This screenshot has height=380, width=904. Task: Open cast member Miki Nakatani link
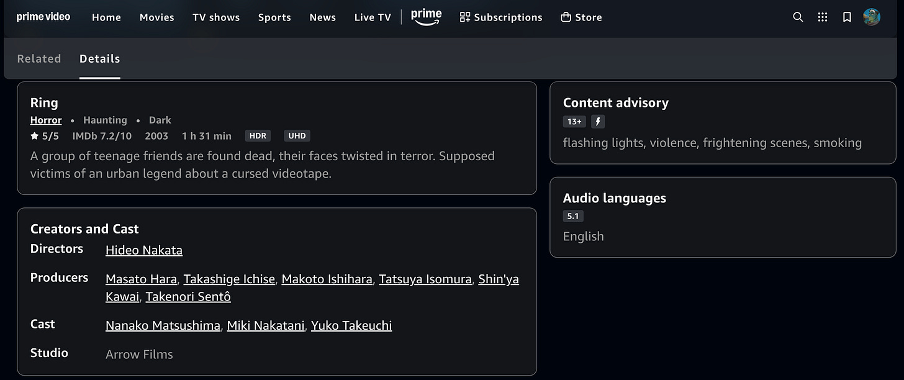point(266,325)
